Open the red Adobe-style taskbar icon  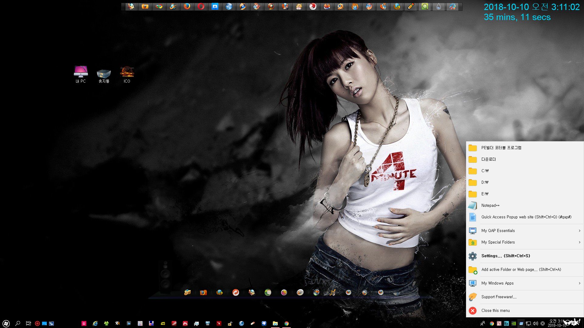(x=185, y=323)
